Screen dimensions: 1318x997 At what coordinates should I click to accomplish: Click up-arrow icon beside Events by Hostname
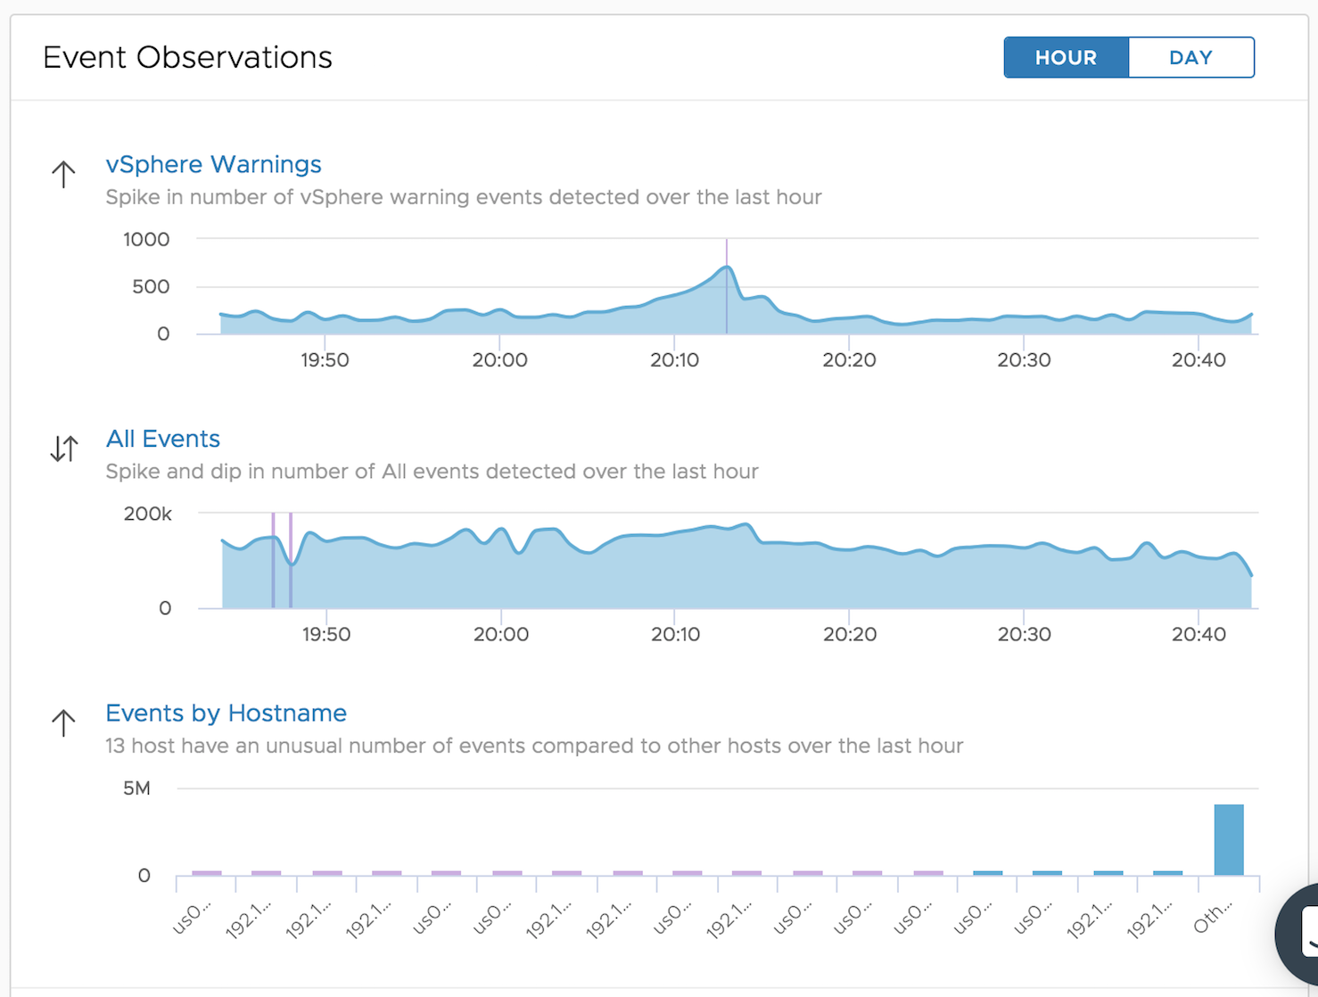tap(63, 722)
